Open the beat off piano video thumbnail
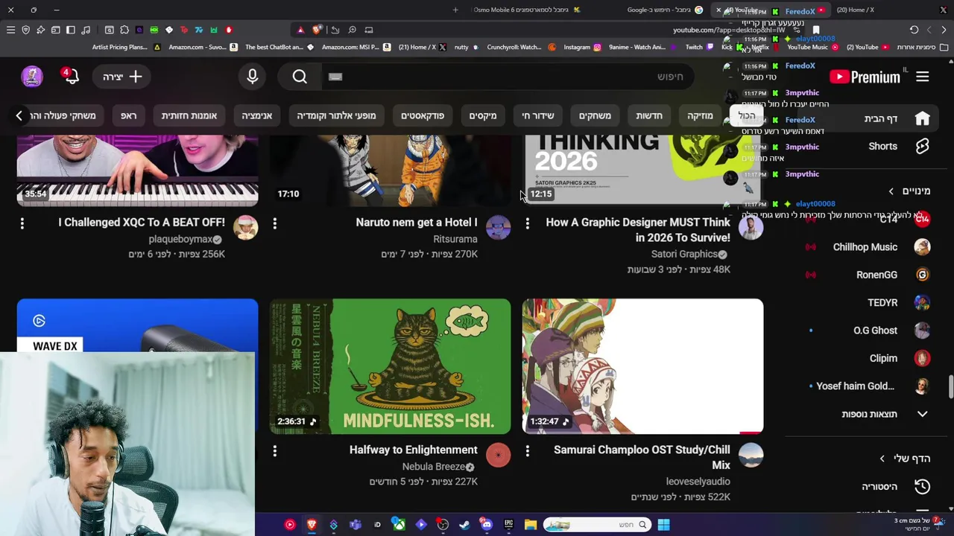This screenshot has height=536, width=954. click(x=137, y=170)
